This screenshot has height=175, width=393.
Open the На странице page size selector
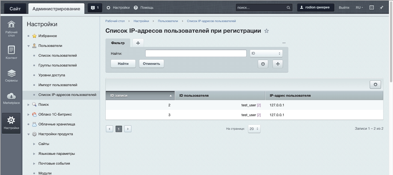coord(254,129)
